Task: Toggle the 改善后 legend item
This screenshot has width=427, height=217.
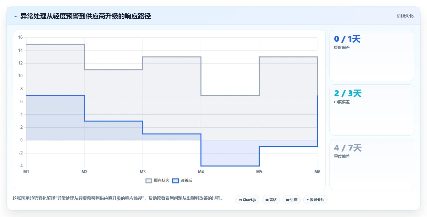Action: coord(182,181)
